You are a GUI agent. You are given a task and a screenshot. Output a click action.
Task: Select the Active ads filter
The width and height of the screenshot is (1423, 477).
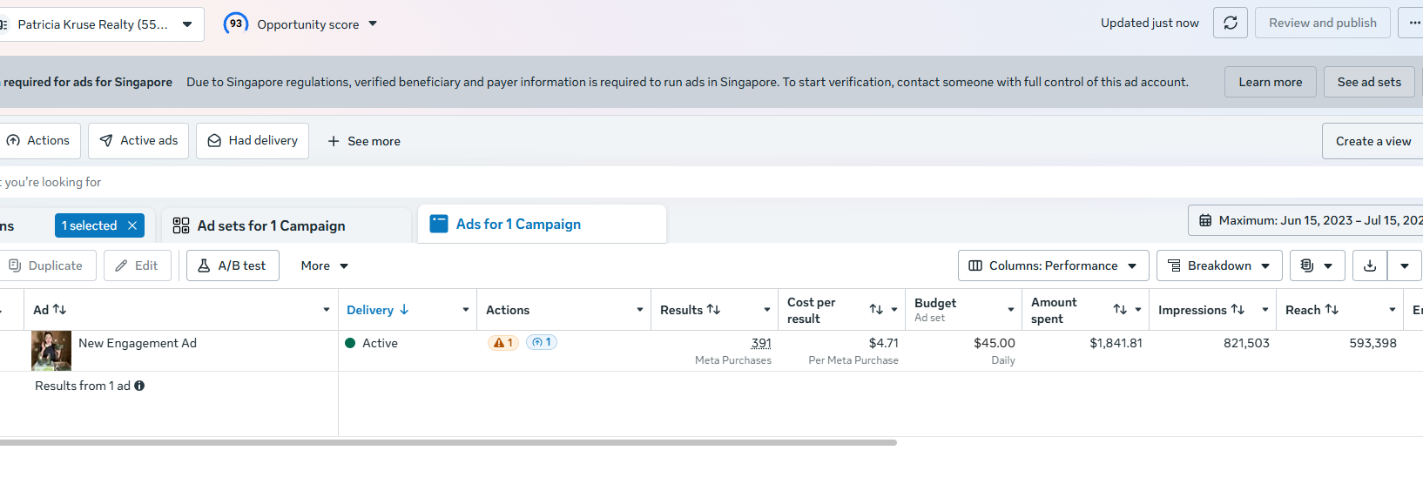coord(138,141)
